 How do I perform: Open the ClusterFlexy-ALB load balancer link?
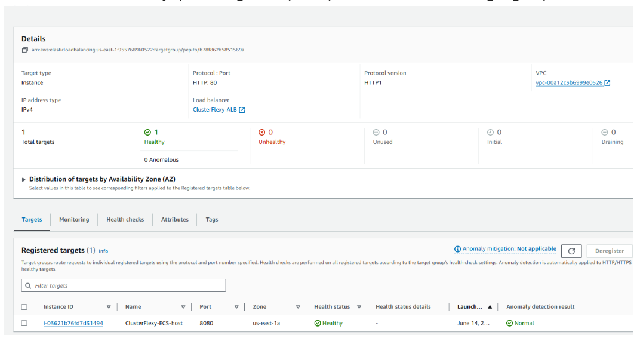coord(214,110)
